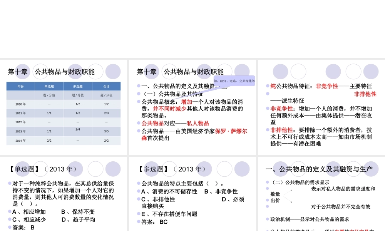Click the question text 对于一种纯粹公共物品
The image size is (385, 231).
pos(64,194)
